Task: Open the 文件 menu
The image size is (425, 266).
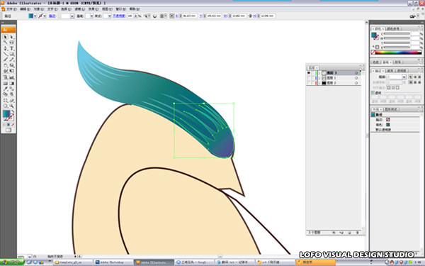Action: pyautogui.click(x=11, y=9)
